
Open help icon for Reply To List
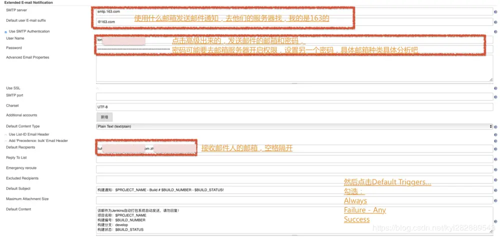[x=495, y=159]
